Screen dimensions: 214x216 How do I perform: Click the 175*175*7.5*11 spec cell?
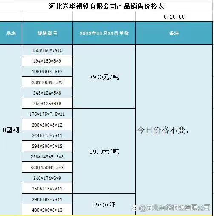pyautogui.click(x=47, y=114)
